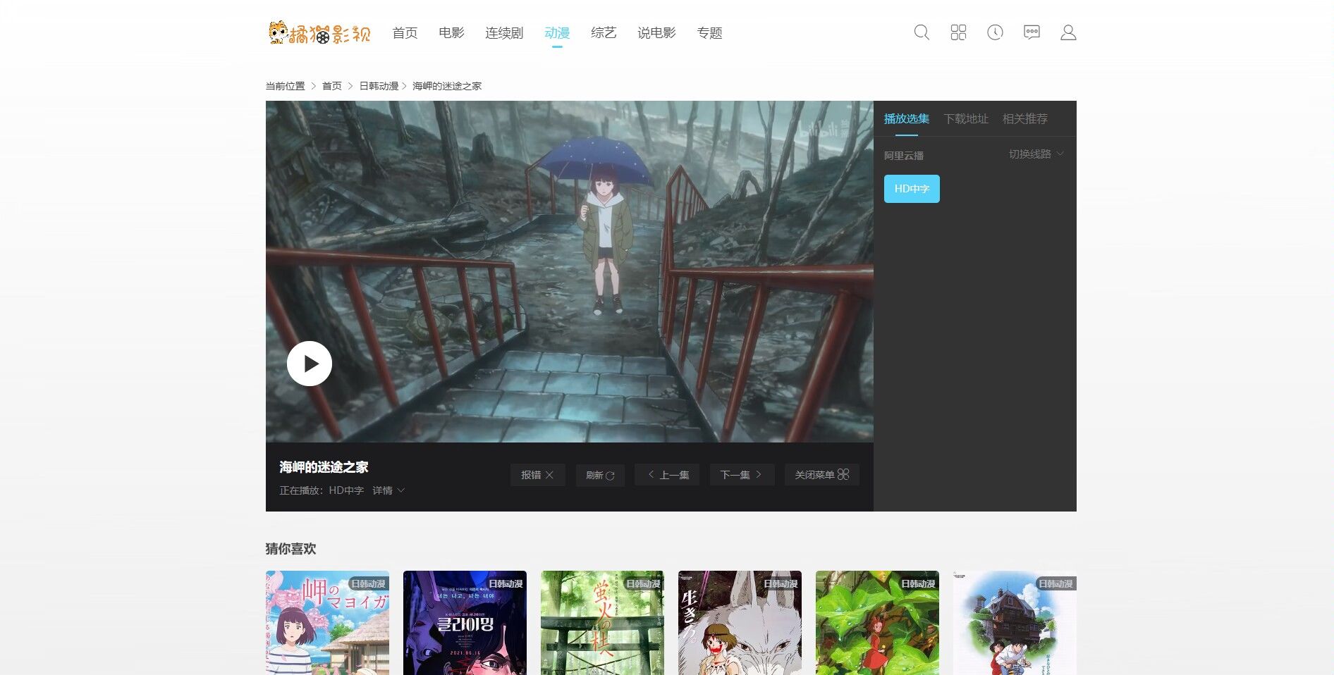Select the HD中字 episode button
1334x675 pixels.
click(912, 189)
